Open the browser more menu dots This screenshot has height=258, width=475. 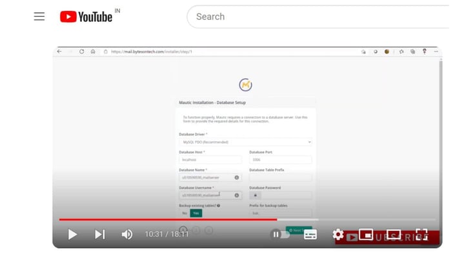click(436, 52)
